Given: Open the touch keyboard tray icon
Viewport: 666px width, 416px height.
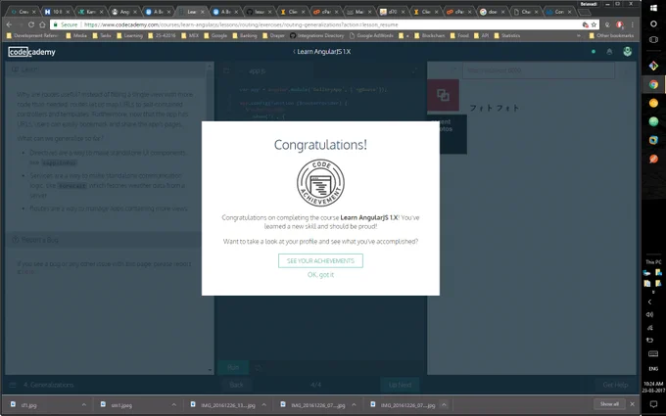Looking at the screenshot, I should click(x=653, y=353).
